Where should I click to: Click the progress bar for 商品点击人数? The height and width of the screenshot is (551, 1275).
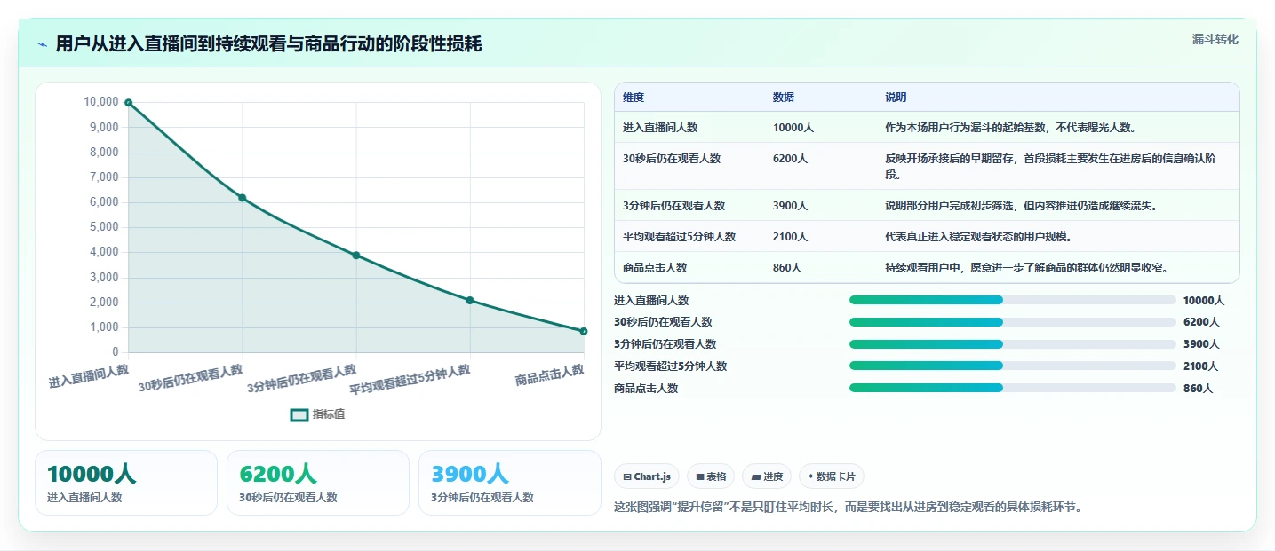(x=1012, y=388)
